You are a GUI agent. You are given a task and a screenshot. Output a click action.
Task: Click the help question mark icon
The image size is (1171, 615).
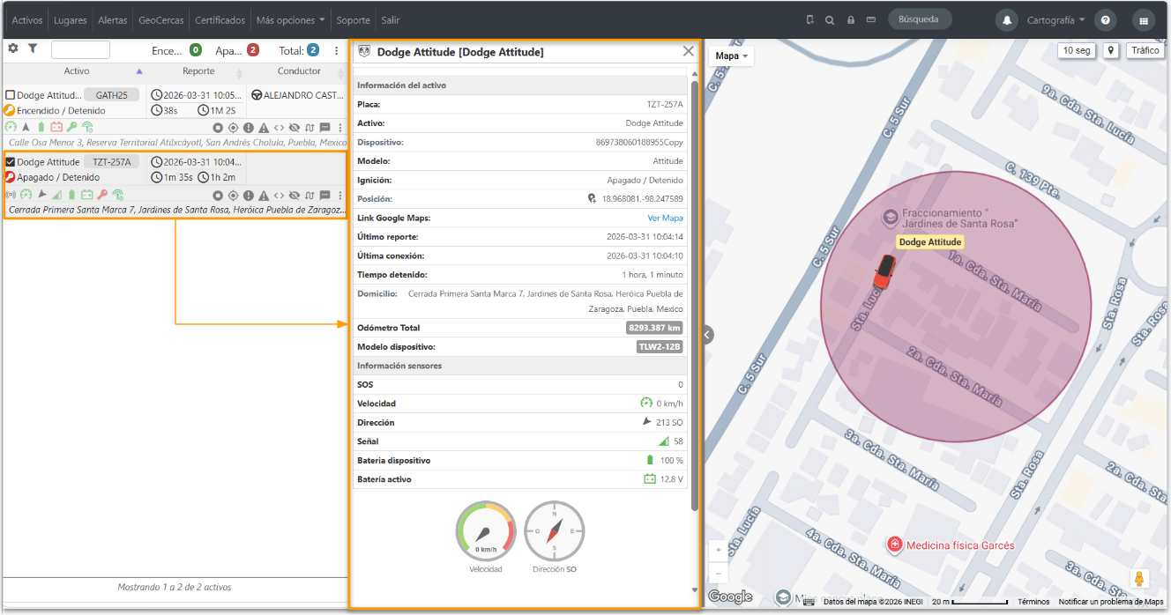pyautogui.click(x=1106, y=20)
